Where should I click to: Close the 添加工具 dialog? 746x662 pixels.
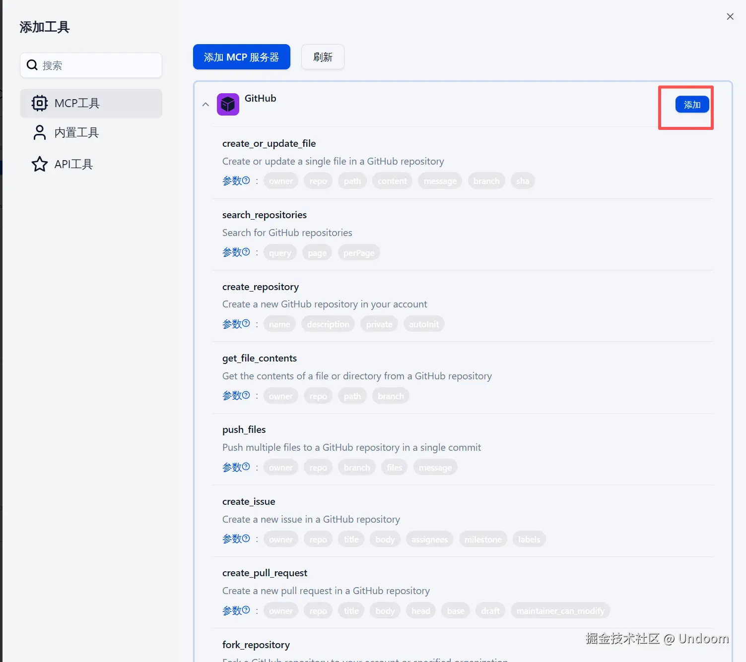coord(730,16)
